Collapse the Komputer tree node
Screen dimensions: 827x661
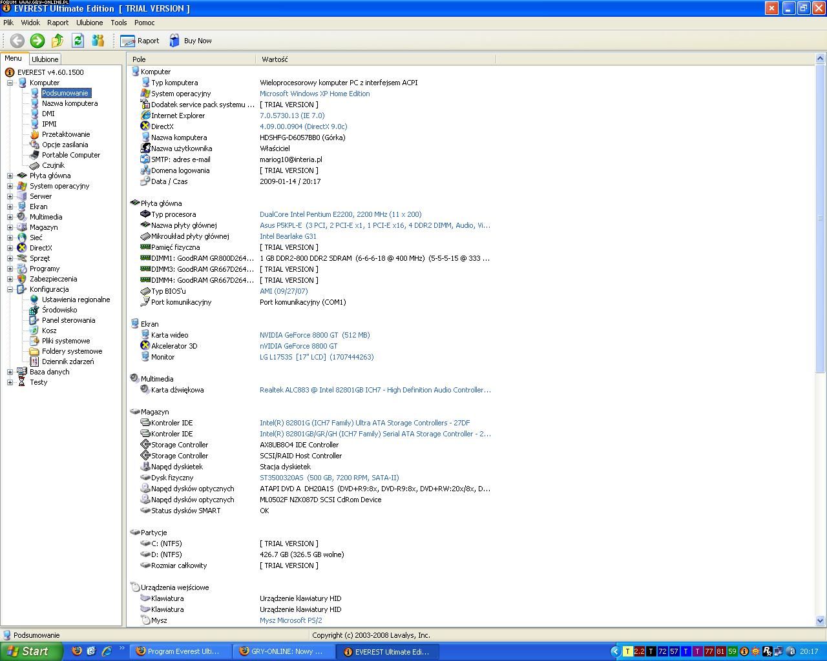10,83
